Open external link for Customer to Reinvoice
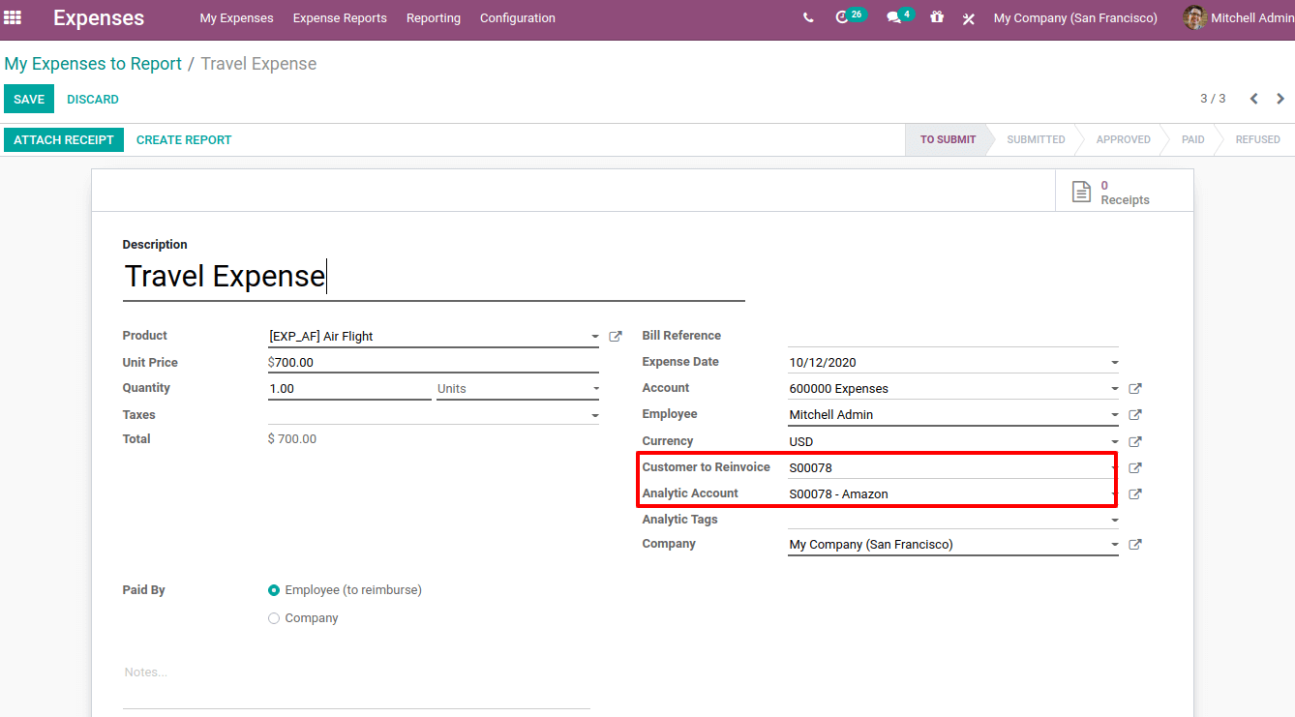Viewport: 1295px width, 717px height. 1135,468
